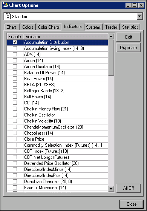Open the Trades tab

pyautogui.click(x=111, y=27)
